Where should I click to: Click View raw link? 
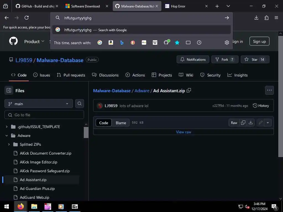[184, 132]
